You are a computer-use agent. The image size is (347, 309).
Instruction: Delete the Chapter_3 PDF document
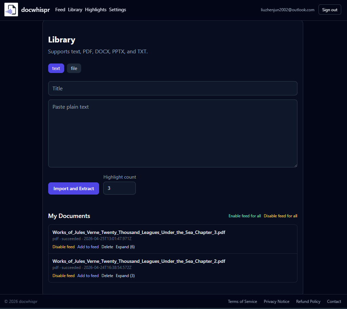coord(107,247)
